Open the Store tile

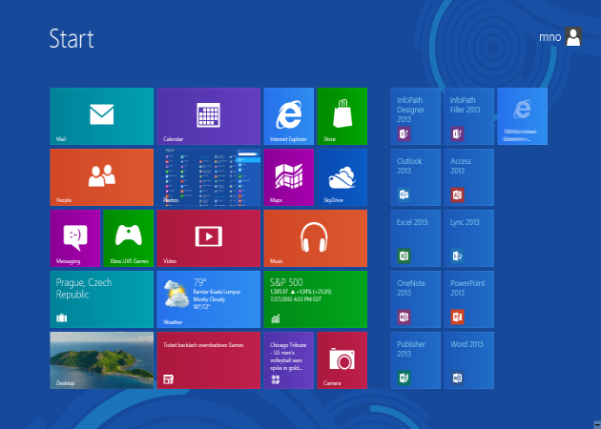[x=342, y=115]
